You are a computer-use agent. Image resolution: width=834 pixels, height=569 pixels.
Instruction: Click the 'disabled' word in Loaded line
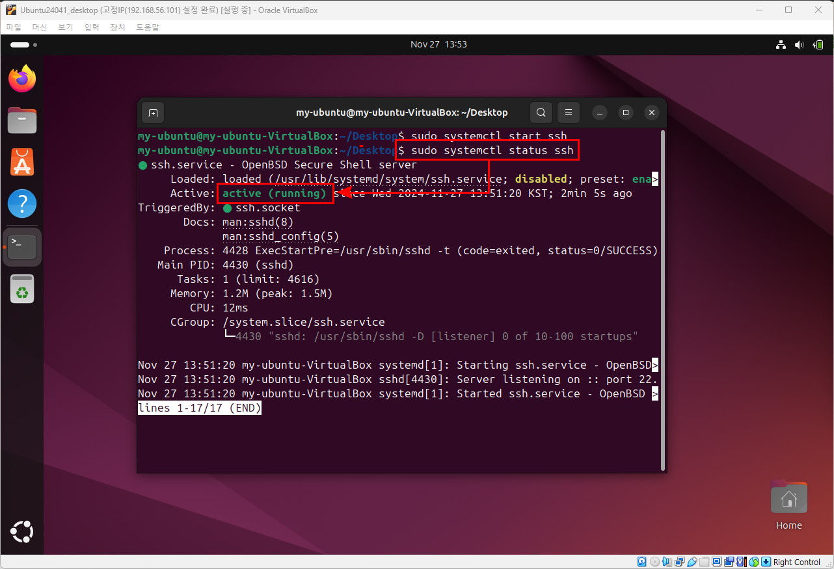(x=541, y=179)
